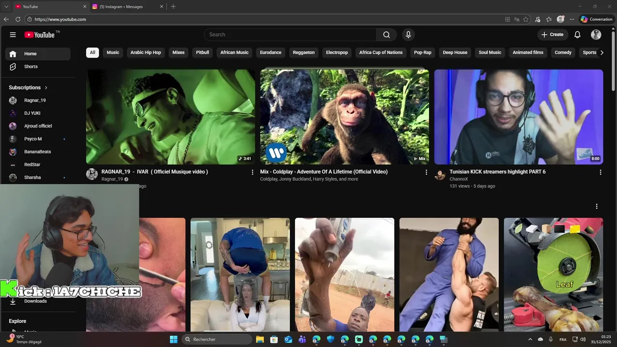Viewport: 617px width, 347px height.
Task: Open Edge profile avatar in toolbar
Action: (561, 19)
